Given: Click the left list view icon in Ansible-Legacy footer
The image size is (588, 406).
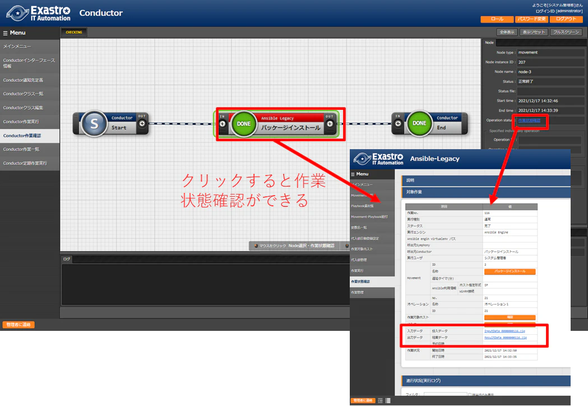Looking at the screenshot, I should [380, 401].
